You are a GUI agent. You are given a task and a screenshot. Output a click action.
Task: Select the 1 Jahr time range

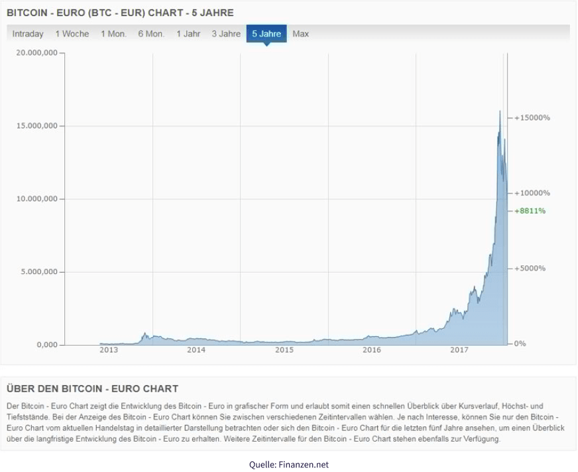(188, 34)
